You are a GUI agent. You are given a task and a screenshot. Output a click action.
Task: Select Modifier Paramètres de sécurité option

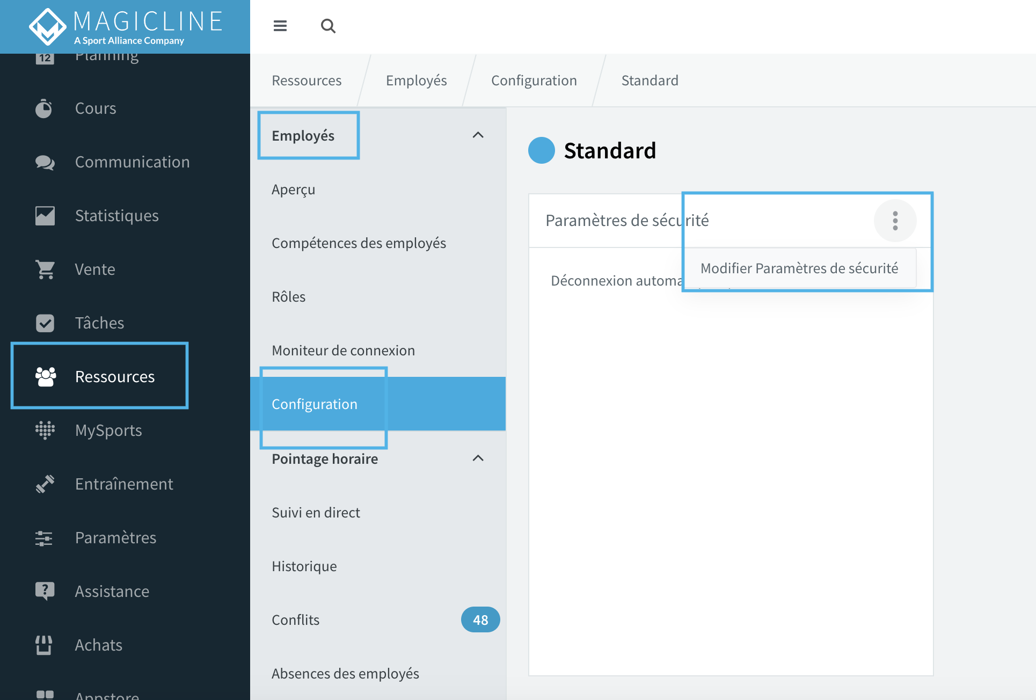pyautogui.click(x=799, y=268)
